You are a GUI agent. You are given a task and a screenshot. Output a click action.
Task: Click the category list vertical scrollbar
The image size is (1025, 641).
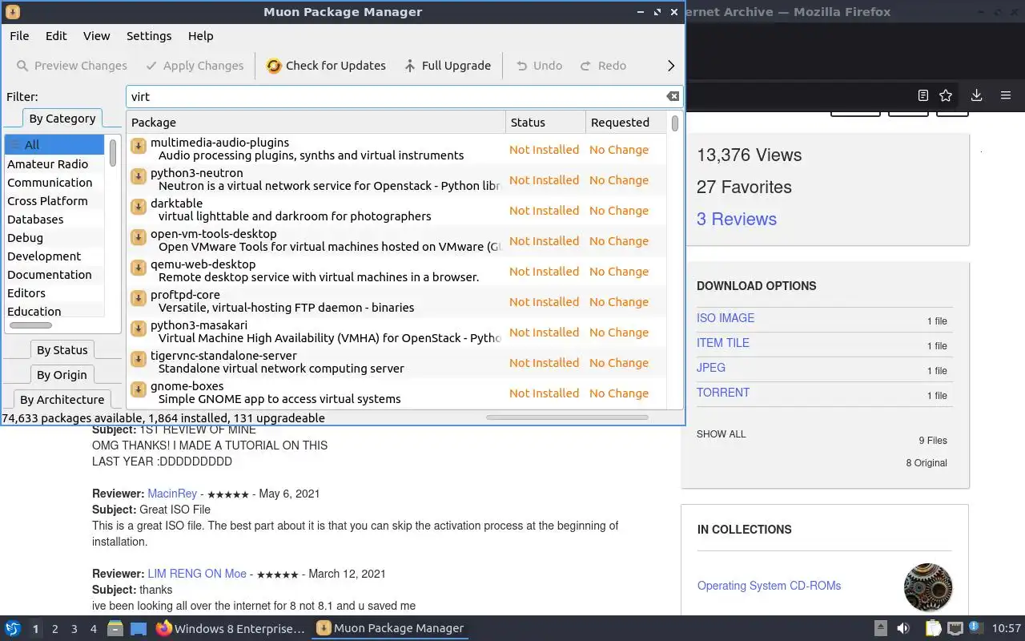pyautogui.click(x=113, y=152)
